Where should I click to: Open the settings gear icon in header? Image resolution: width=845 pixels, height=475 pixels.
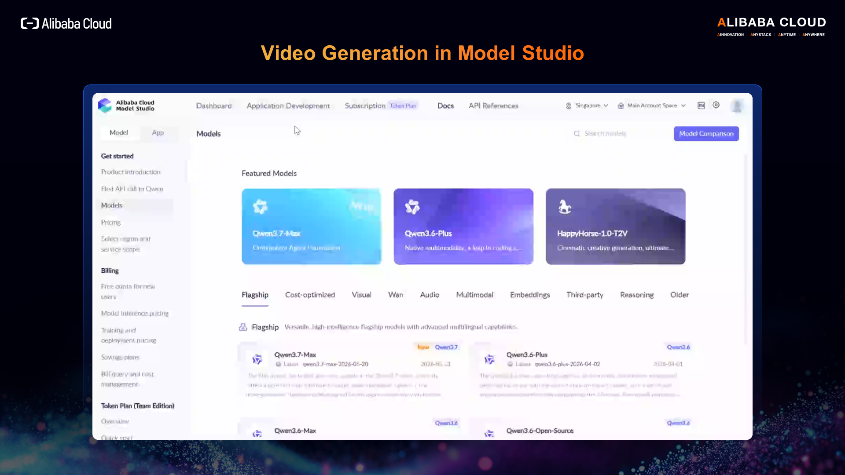716,105
